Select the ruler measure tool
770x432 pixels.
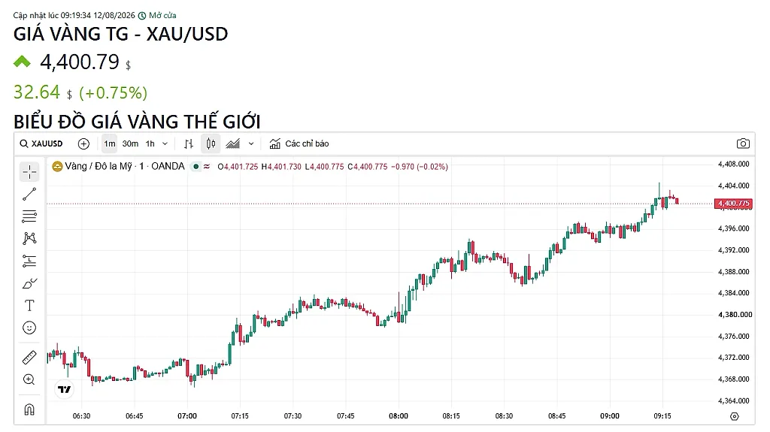(x=29, y=358)
